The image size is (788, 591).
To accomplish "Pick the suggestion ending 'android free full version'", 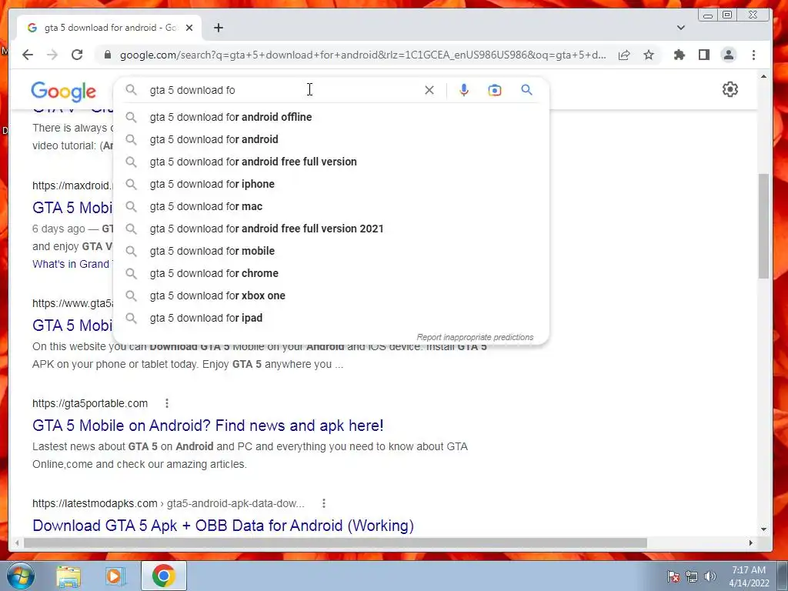I will [x=331, y=162].
